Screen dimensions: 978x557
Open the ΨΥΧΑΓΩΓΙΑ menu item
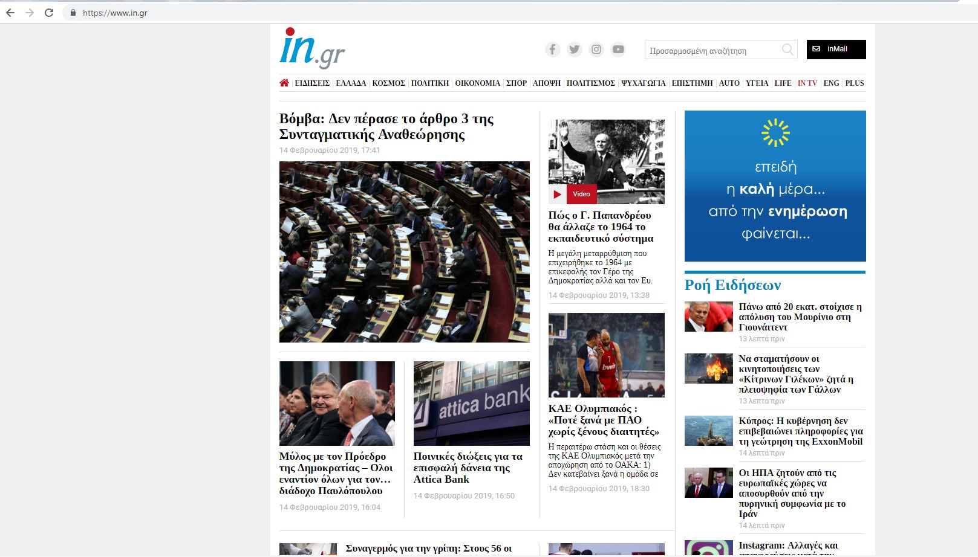(x=644, y=83)
